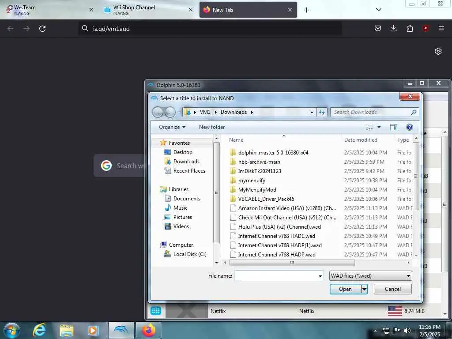Select Computer in navigation pane
This screenshot has width=452, height=339.
[x=181, y=245]
